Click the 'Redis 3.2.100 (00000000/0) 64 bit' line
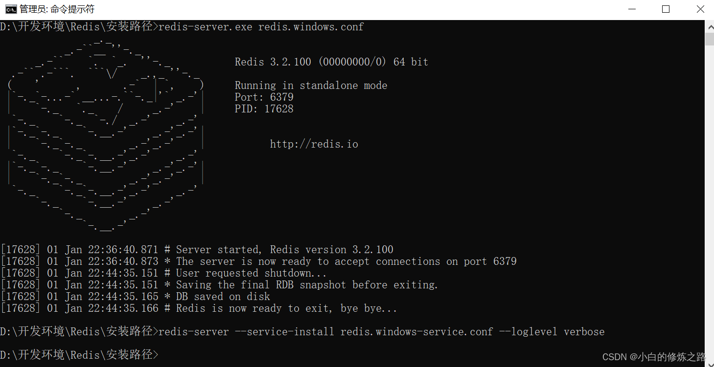 pos(331,62)
